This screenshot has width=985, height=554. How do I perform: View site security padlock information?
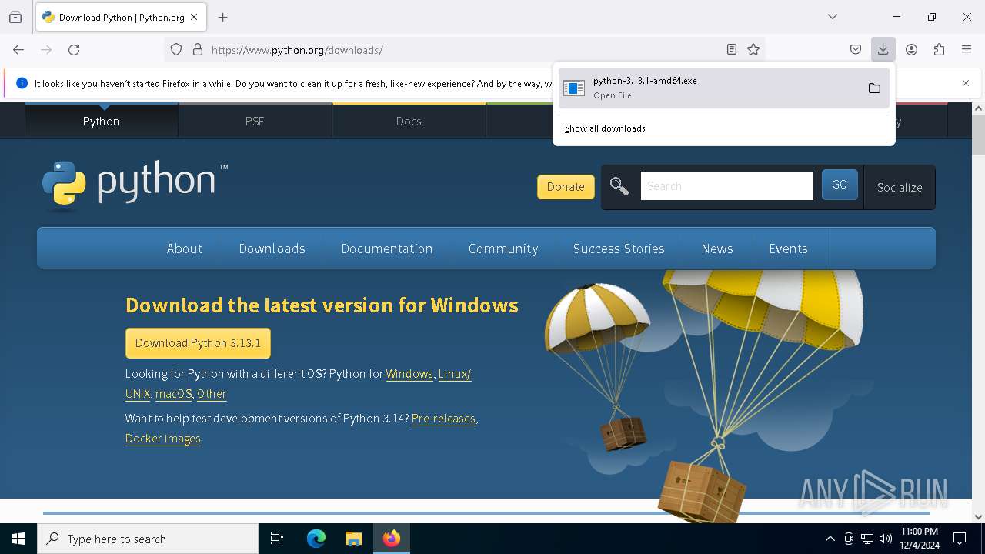[x=198, y=50]
